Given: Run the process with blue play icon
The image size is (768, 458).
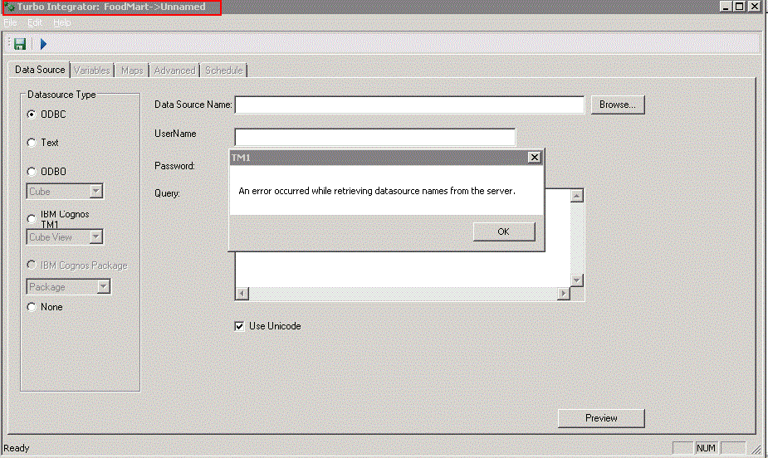Looking at the screenshot, I should pyautogui.click(x=43, y=44).
